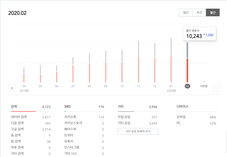The image size is (227, 157).
Task: Click the 모바일 device row
Action: click(197, 117)
